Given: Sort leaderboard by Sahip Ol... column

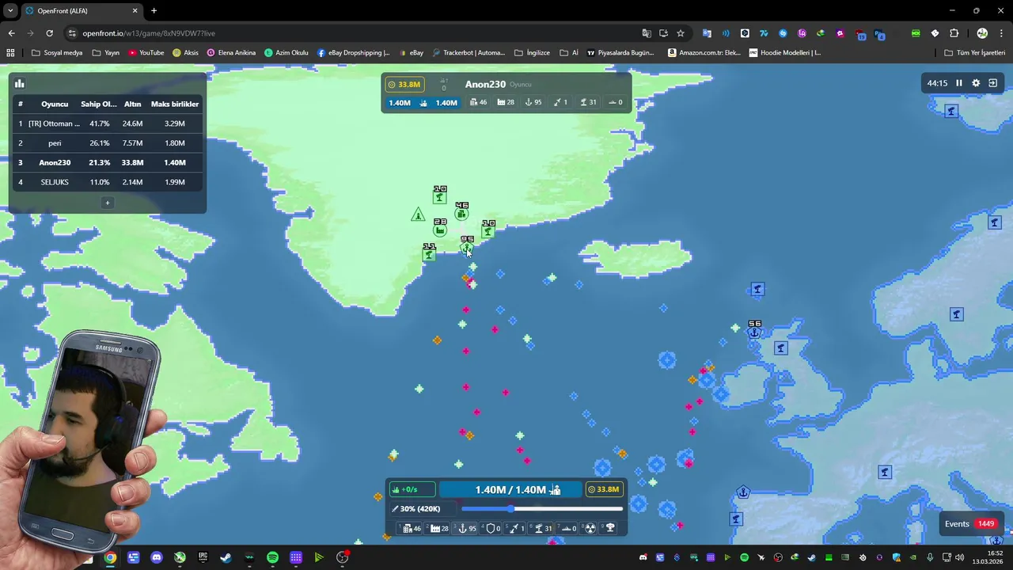Looking at the screenshot, I should 98,104.
